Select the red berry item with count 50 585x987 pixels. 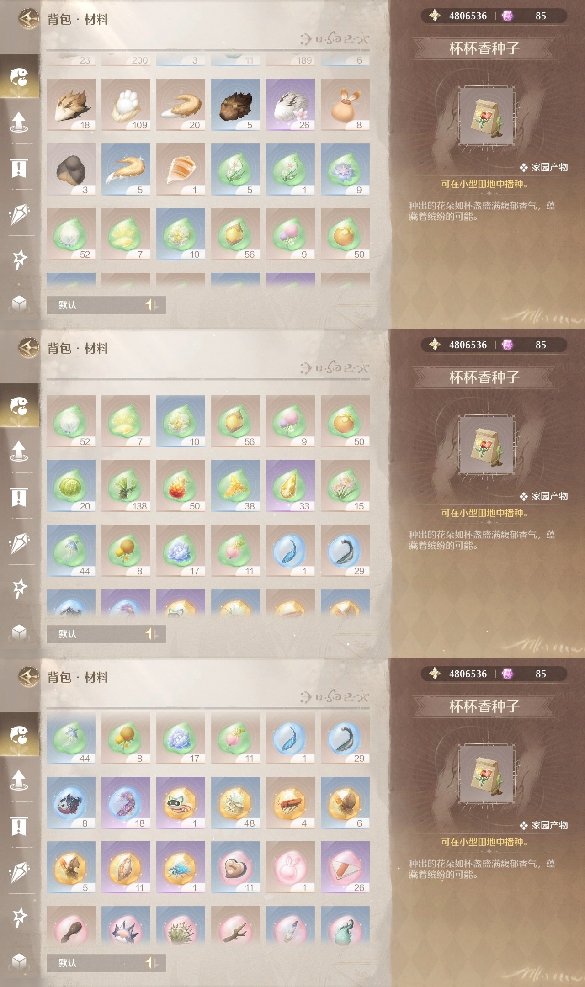181,486
